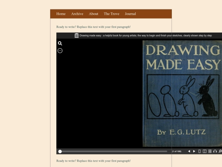This screenshot has width=222, height=167.
Task: Click the Drawing made easy title link
Action: 146,35
